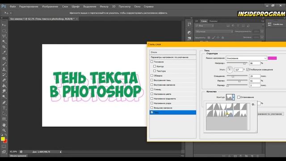Viewport: 286px width, 161px height.
Task: Open the magenta shadow color swatch
Action: 272,58
